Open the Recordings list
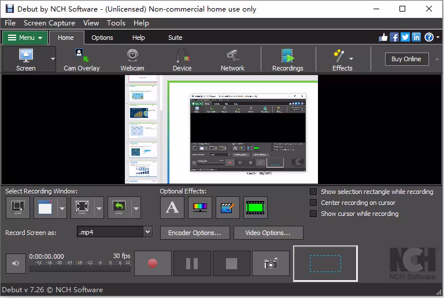The width and height of the screenshot is (444, 298). click(288, 59)
